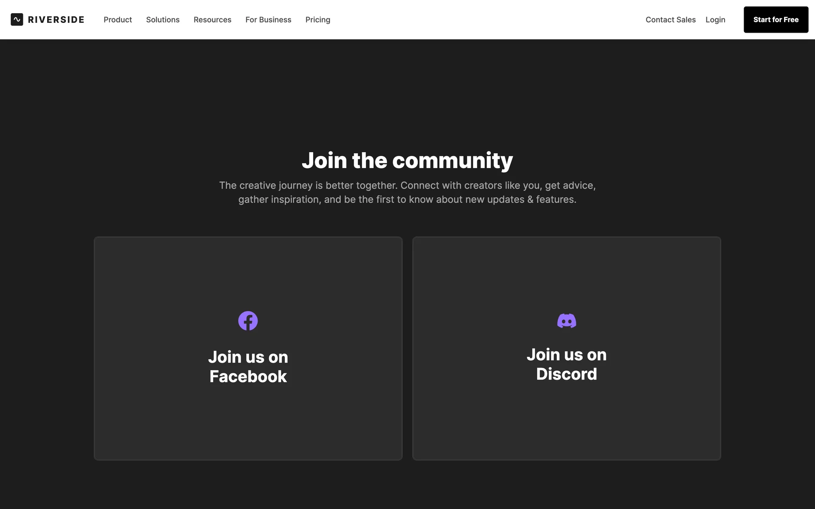Screen dimensions: 815x509
Task: Click the word 'Discord' in right card
Action: [x=566, y=374]
